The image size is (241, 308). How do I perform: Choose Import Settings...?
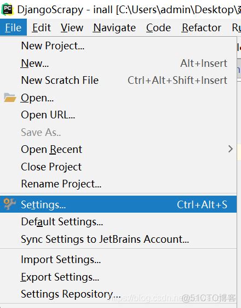(x=118, y=259)
